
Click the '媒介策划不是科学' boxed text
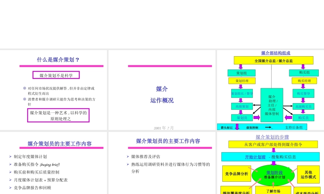pos(56,75)
